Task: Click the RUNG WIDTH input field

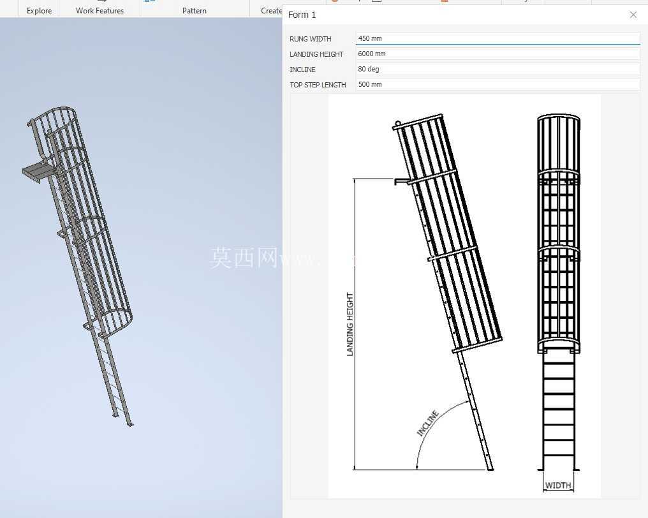Action: click(x=497, y=38)
